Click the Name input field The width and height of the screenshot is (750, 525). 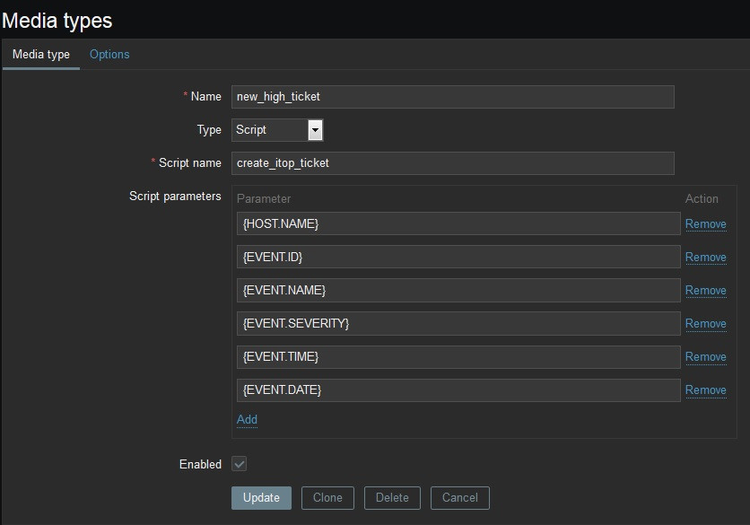click(452, 97)
